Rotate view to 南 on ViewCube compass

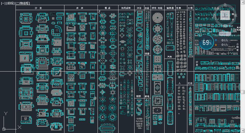[x=225, y=26]
